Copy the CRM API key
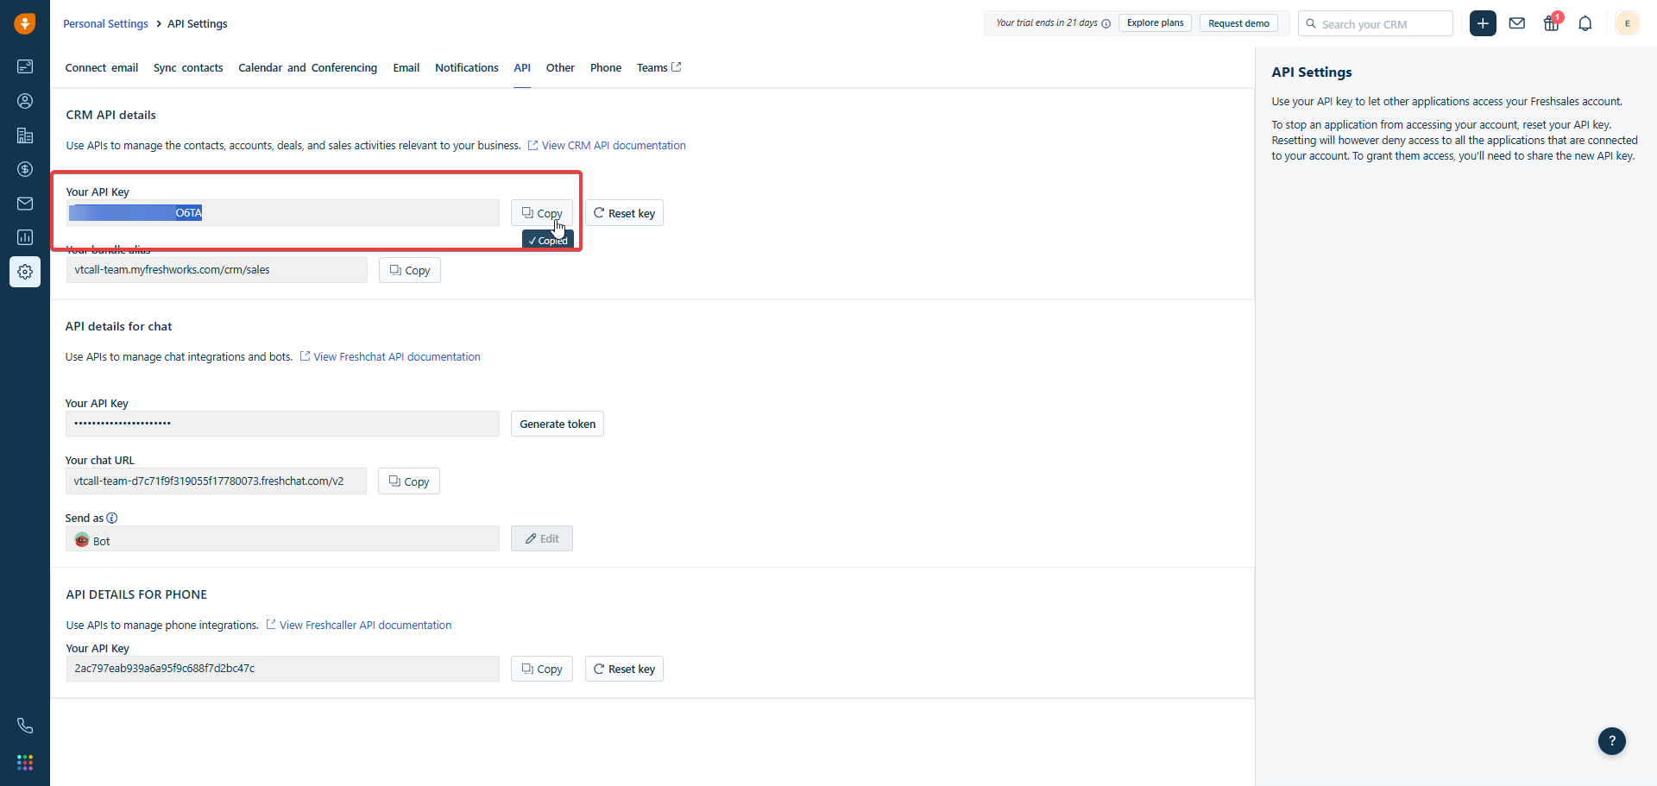1657x786 pixels. point(542,213)
